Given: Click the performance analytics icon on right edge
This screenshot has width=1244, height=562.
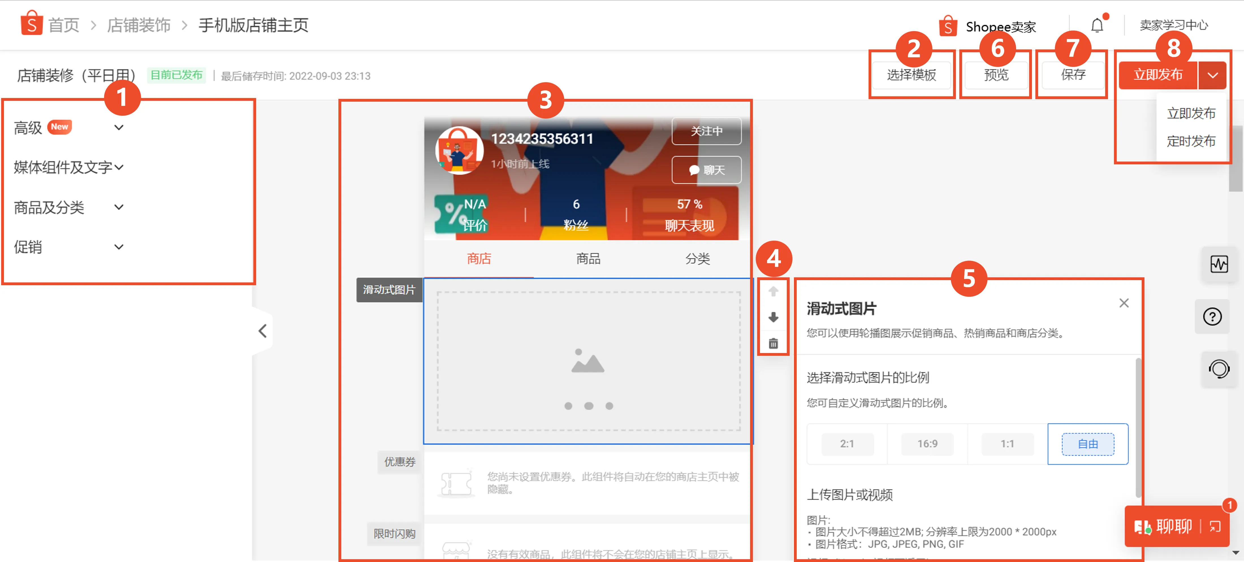Looking at the screenshot, I should coord(1219,264).
